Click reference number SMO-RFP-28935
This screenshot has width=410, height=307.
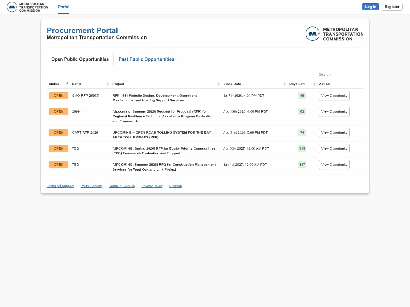(85, 96)
